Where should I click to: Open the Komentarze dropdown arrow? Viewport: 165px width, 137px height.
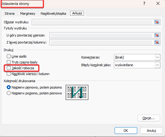157,57
